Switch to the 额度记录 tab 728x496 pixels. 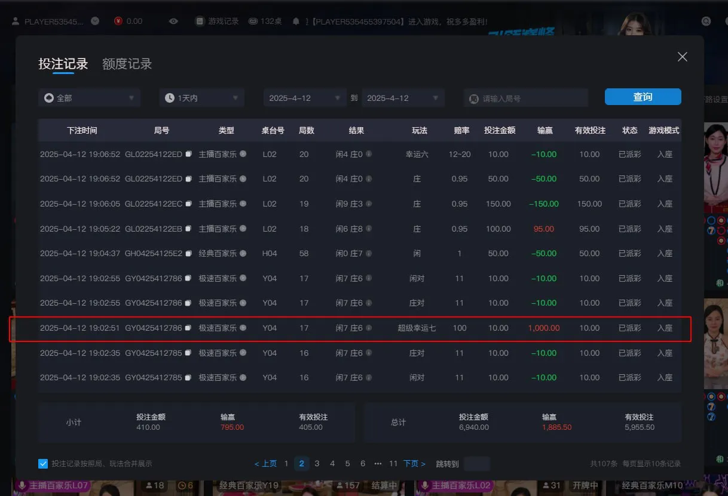127,64
